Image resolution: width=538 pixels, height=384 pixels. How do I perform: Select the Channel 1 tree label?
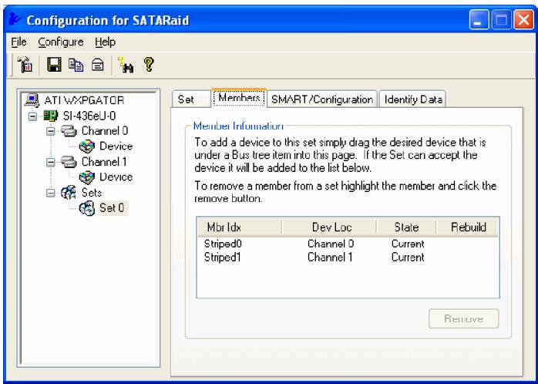(x=104, y=162)
